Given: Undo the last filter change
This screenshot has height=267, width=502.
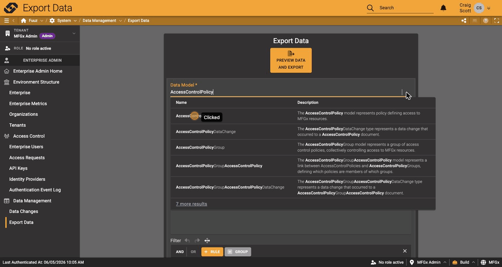Looking at the screenshot, I should 187,240.
